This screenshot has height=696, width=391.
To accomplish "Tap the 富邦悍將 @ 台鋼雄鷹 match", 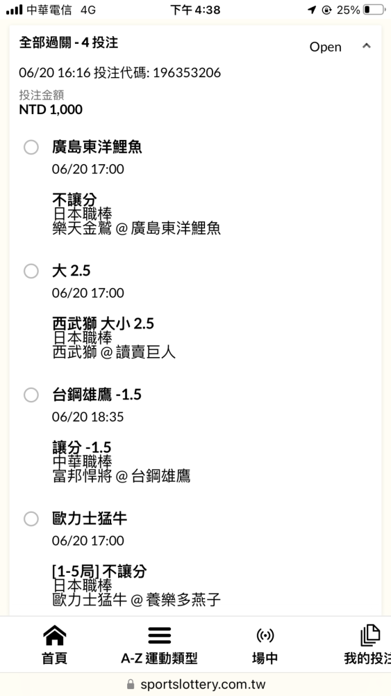I will tap(122, 476).
